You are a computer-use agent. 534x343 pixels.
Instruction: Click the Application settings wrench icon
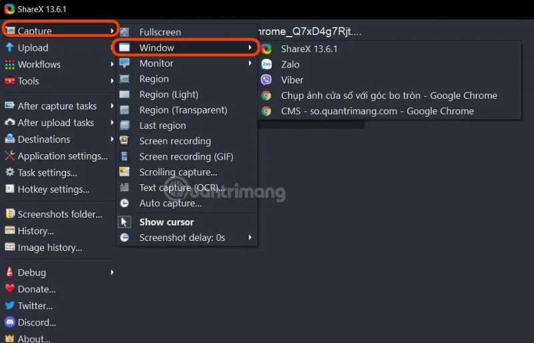click(x=9, y=155)
